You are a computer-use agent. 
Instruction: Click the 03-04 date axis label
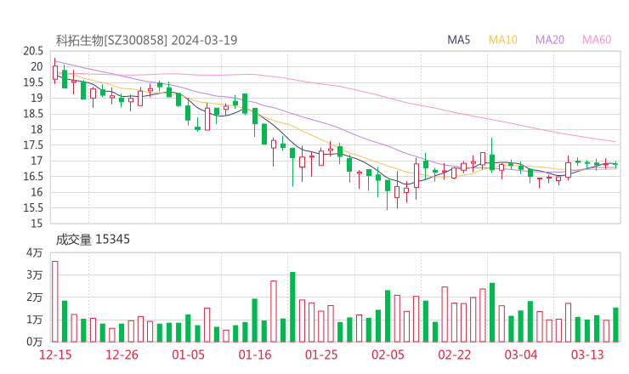click(x=521, y=354)
